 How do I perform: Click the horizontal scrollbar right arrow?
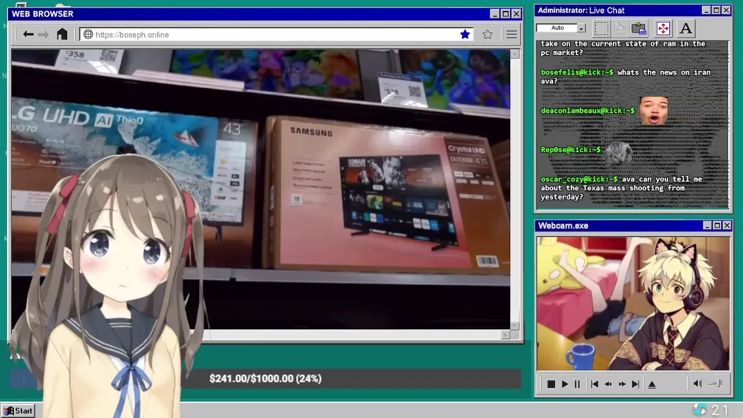[x=506, y=334]
